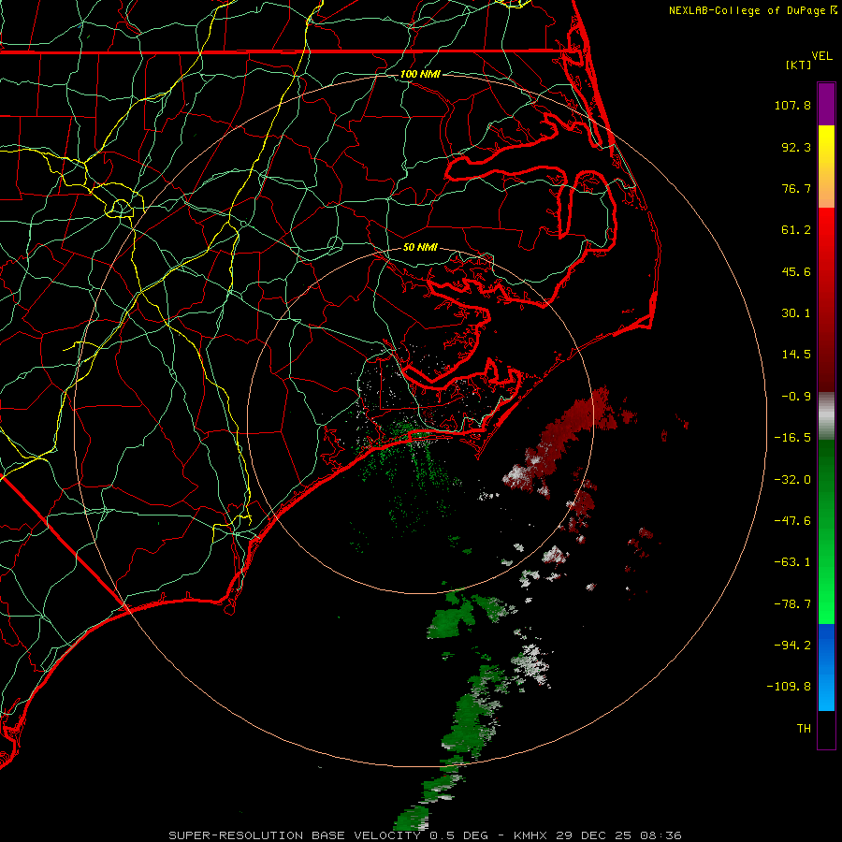842x842 pixels.
Task: Select the -32.0 velocity scale value
Action: [792, 480]
